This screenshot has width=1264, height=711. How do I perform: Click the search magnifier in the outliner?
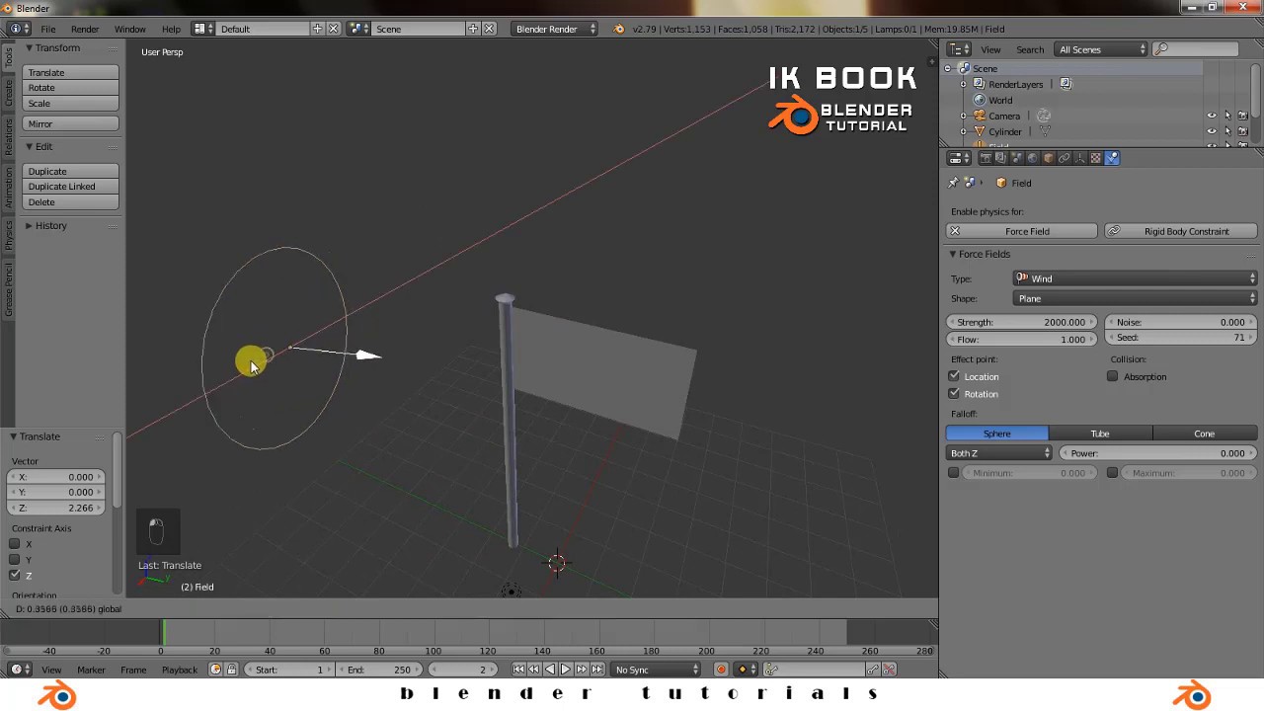click(1161, 49)
